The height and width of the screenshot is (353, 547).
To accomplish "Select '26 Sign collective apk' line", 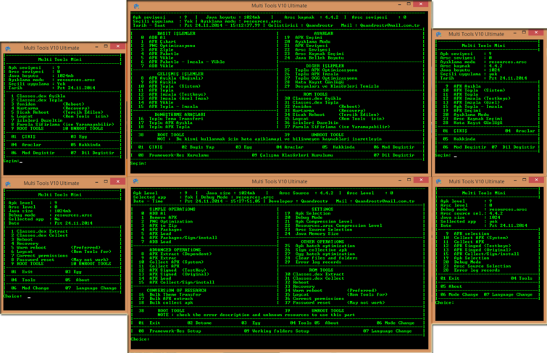I will coord(316,249).
